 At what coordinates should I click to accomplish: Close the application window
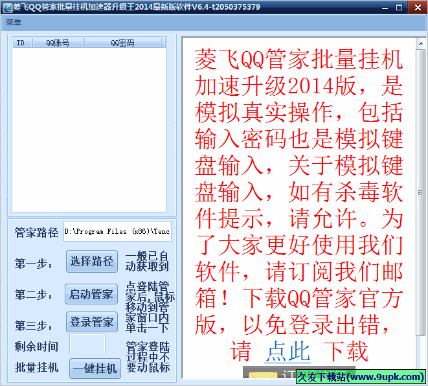tap(418, 7)
